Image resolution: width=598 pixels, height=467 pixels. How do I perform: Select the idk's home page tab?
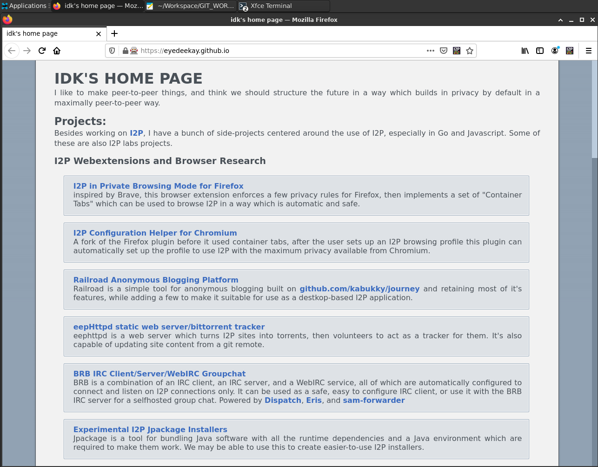54,33
